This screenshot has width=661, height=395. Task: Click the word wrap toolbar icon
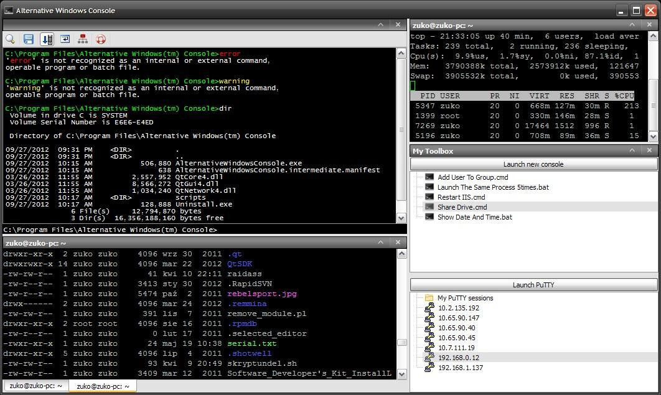(65, 39)
